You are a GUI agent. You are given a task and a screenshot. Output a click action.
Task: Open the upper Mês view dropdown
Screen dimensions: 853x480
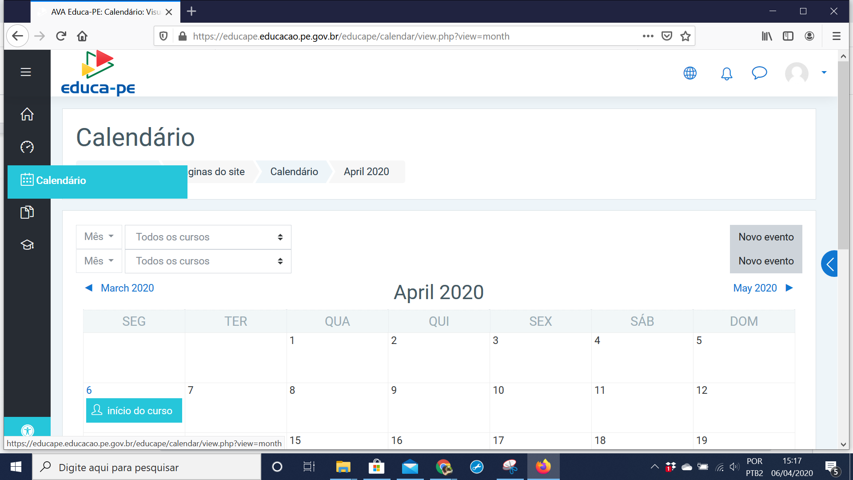click(99, 237)
